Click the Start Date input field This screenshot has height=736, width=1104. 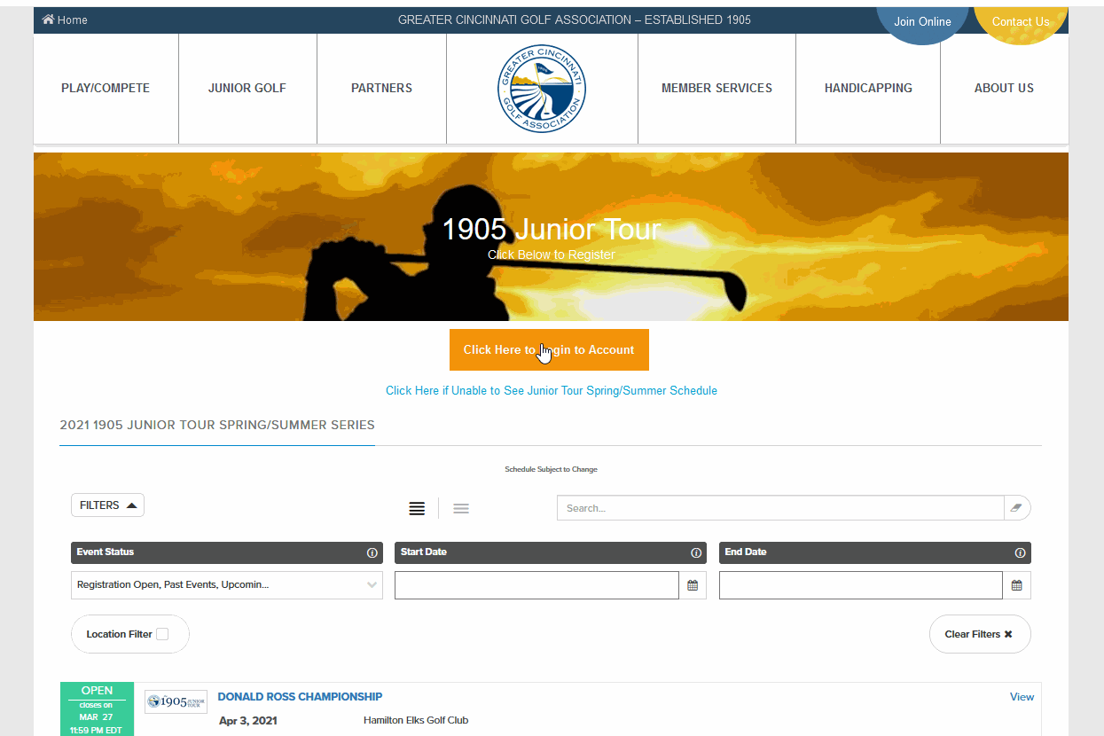pos(536,585)
